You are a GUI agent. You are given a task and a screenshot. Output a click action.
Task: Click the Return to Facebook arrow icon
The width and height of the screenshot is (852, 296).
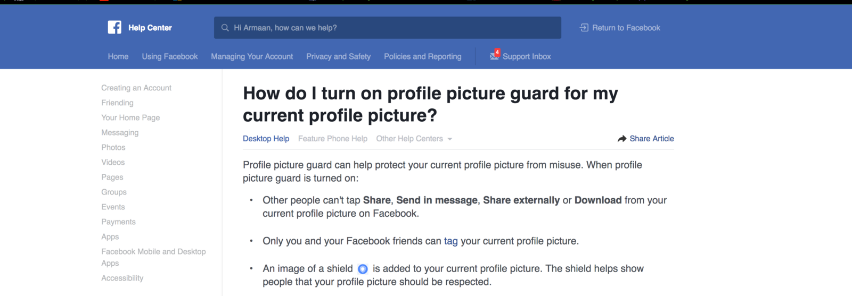point(584,28)
